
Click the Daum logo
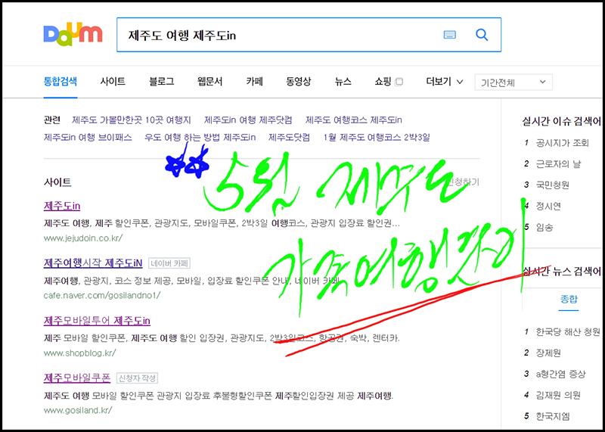[73, 34]
